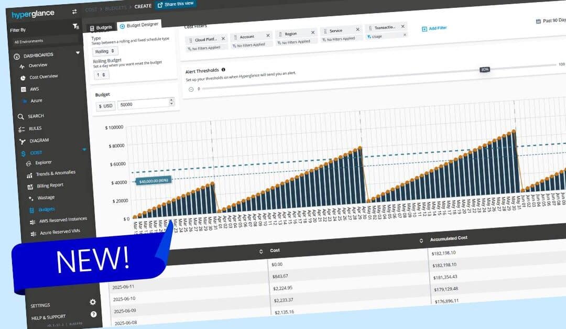Screen dimensions: 566x329
Task: Open the Billing Report
Action: pos(50,185)
